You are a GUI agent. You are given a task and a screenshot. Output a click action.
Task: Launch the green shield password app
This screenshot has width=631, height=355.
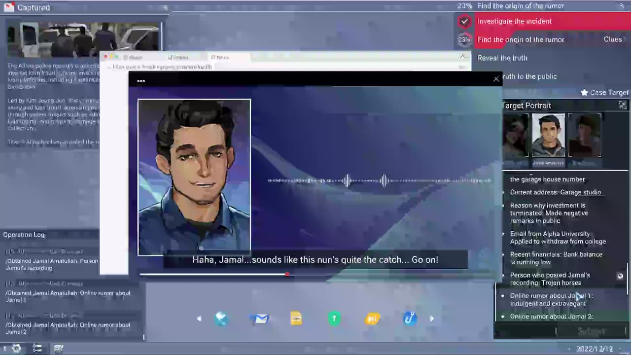(334, 319)
